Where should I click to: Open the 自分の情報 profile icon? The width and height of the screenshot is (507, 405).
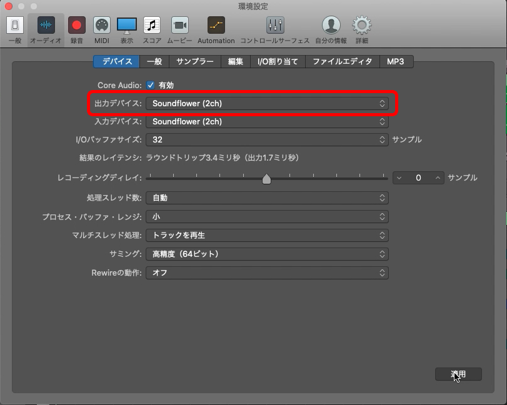[331, 25]
